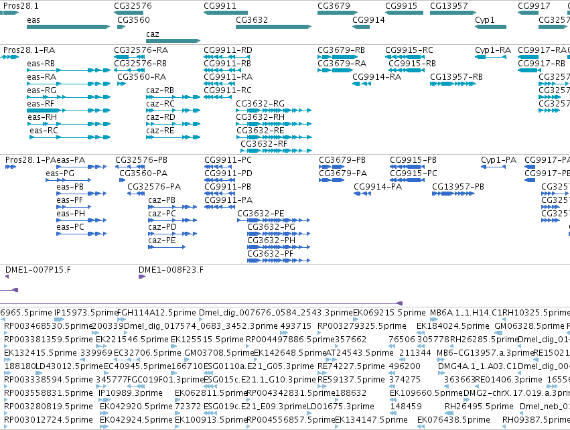Select protein CG3632-PE

tap(274, 220)
